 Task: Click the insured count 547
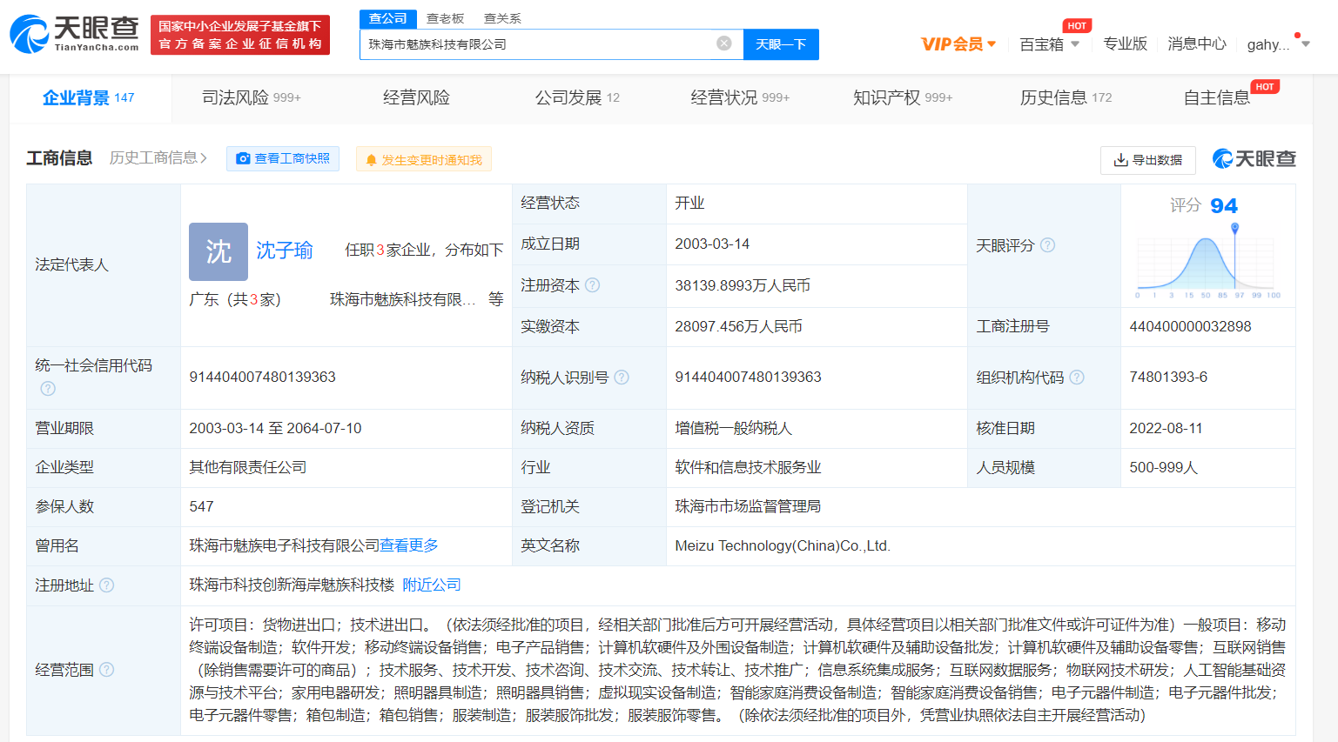point(201,506)
